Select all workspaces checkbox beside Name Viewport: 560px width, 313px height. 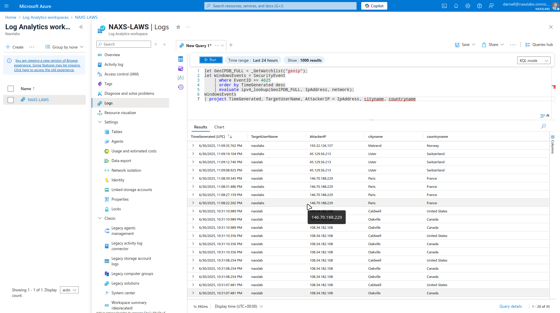click(x=11, y=89)
